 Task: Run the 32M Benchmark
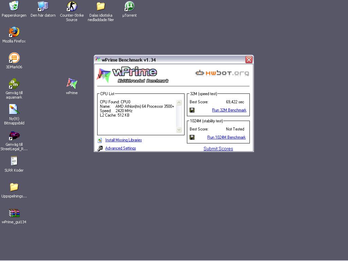tap(229, 110)
